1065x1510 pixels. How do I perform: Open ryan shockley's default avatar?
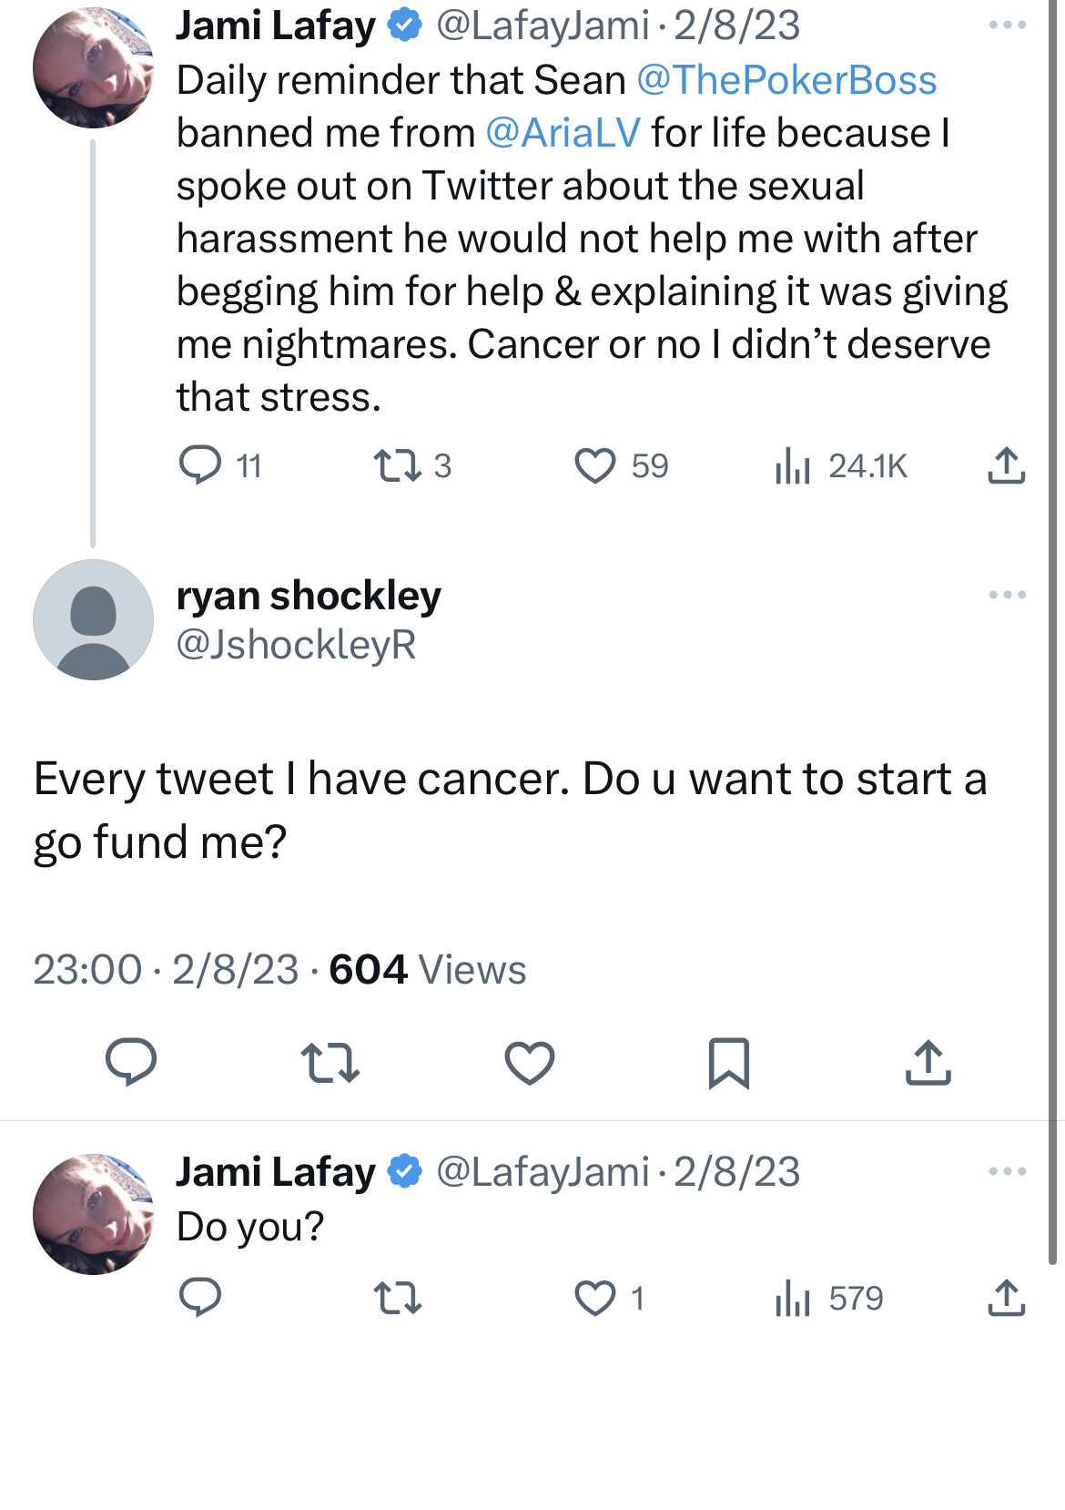pyautogui.click(x=93, y=619)
